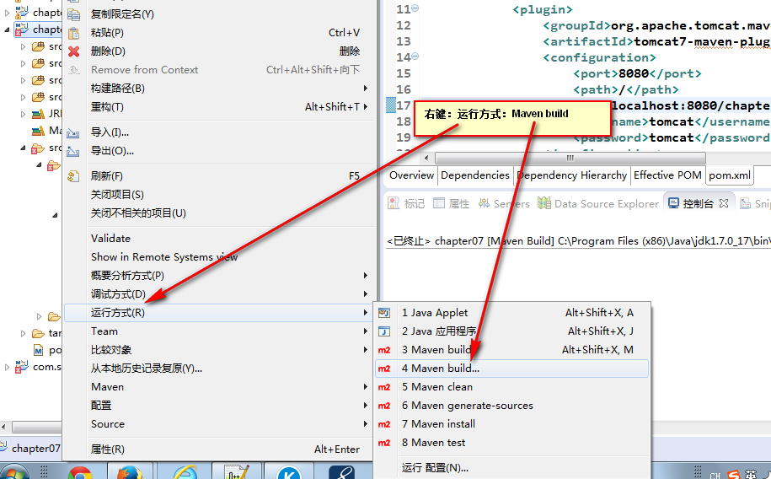Click the m2 icon beside Maven test

384,443
